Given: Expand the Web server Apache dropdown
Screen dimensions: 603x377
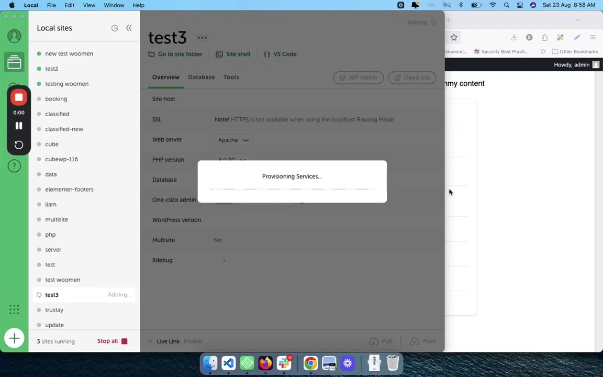Looking at the screenshot, I should (x=233, y=140).
